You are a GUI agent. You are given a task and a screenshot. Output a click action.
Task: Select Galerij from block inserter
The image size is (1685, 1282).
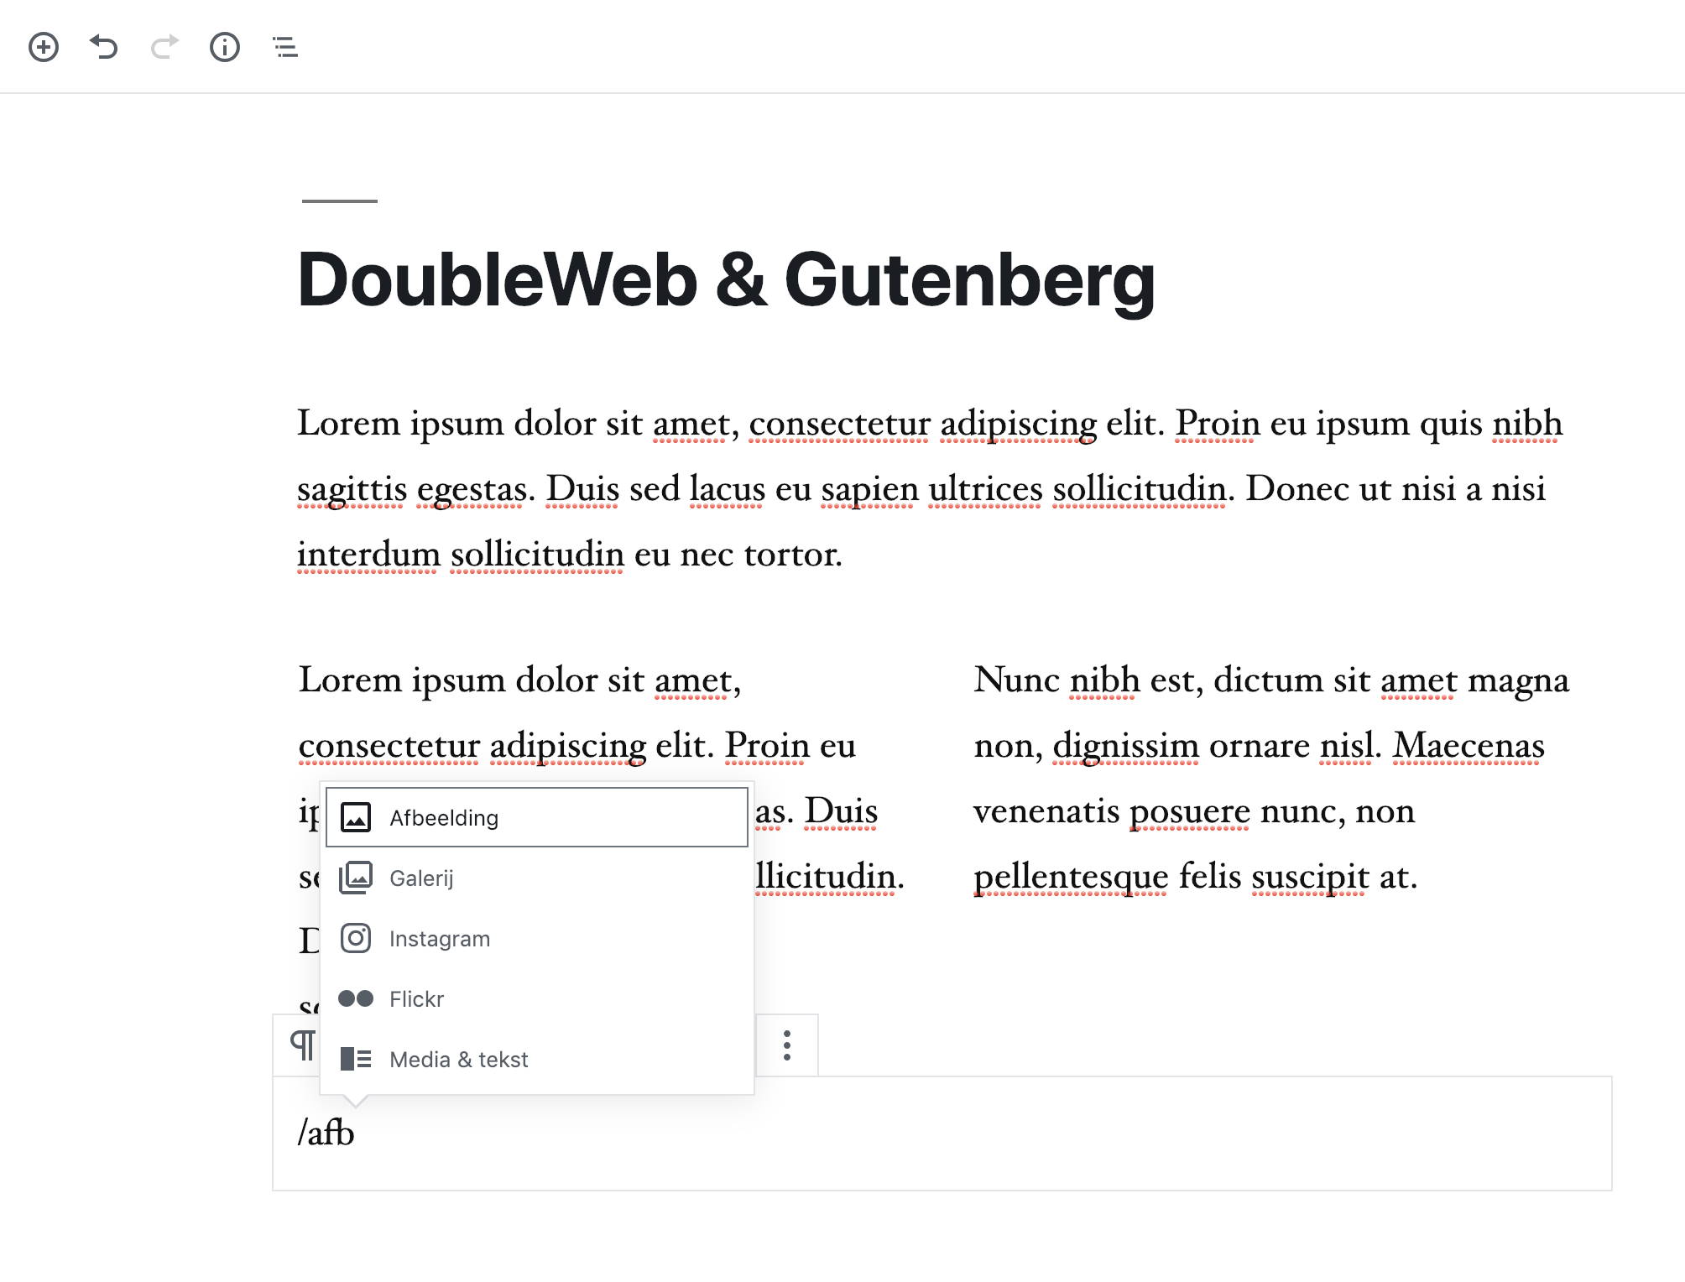pyautogui.click(x=421, y=877)
